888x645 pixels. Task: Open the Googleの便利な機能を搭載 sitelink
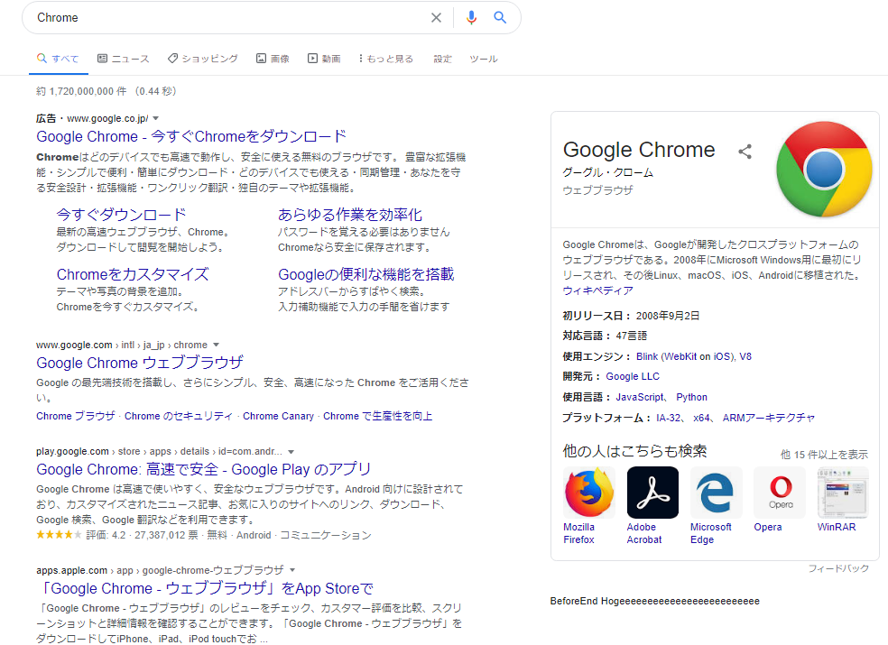point(365,274)
